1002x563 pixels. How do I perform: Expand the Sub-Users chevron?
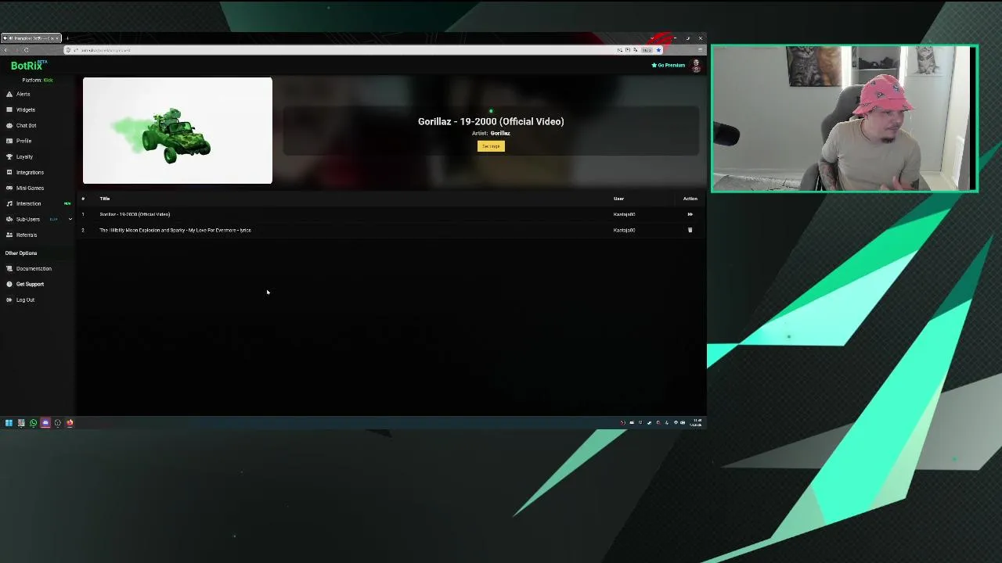pos(70,219)
